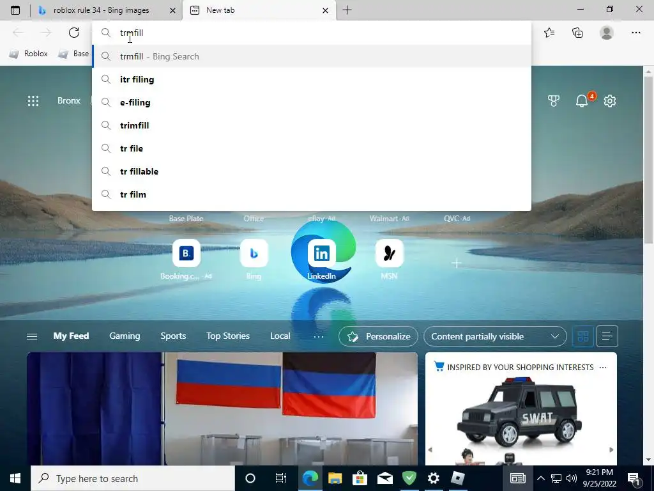
Task: Open the Favorites star icon
Action: click(549, 33)
